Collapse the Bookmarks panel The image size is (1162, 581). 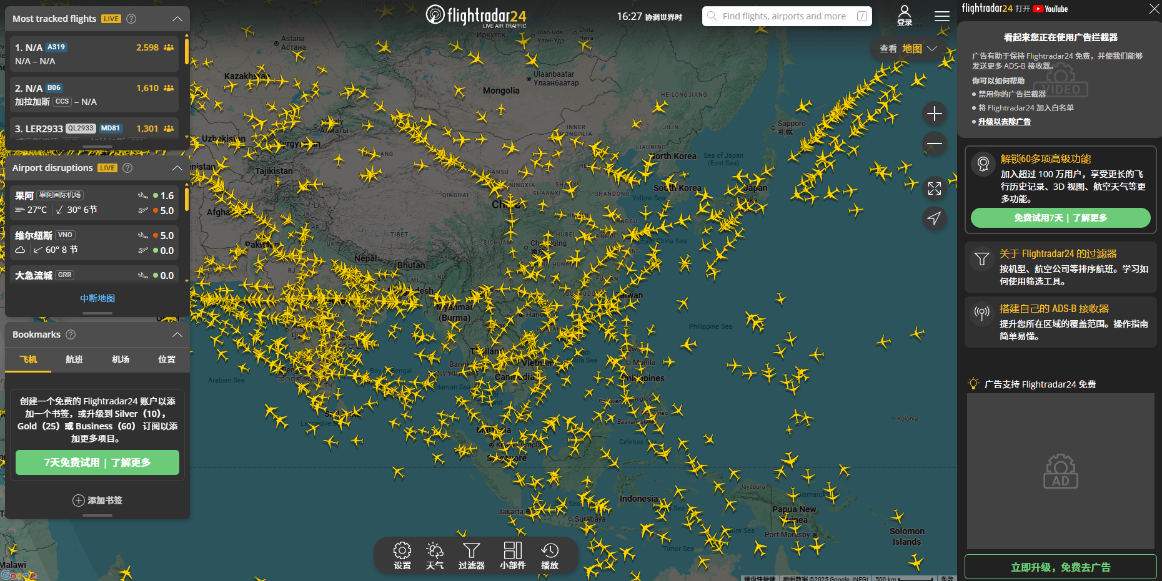click(177, 334)
